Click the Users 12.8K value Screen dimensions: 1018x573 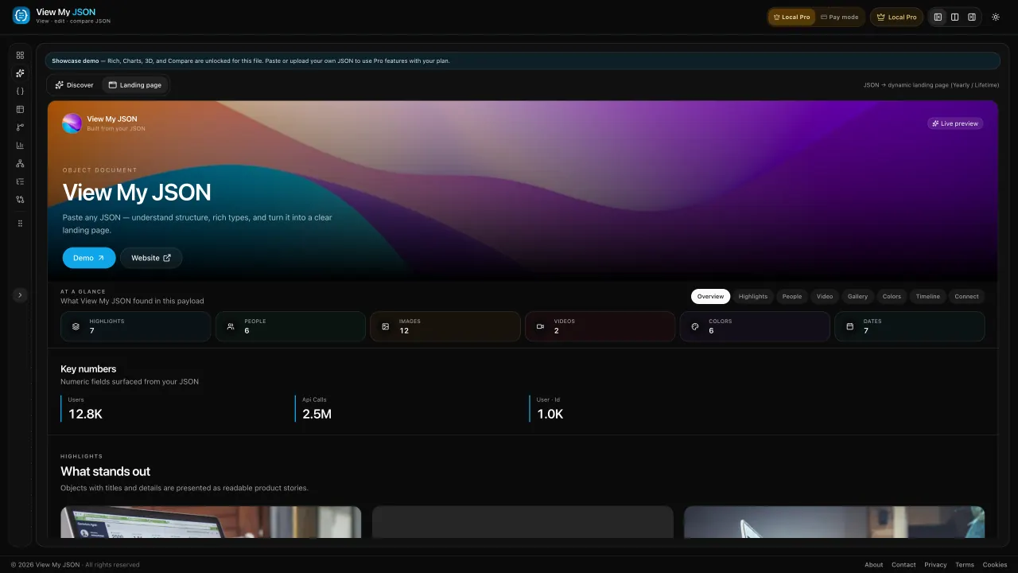coord(85,414)
